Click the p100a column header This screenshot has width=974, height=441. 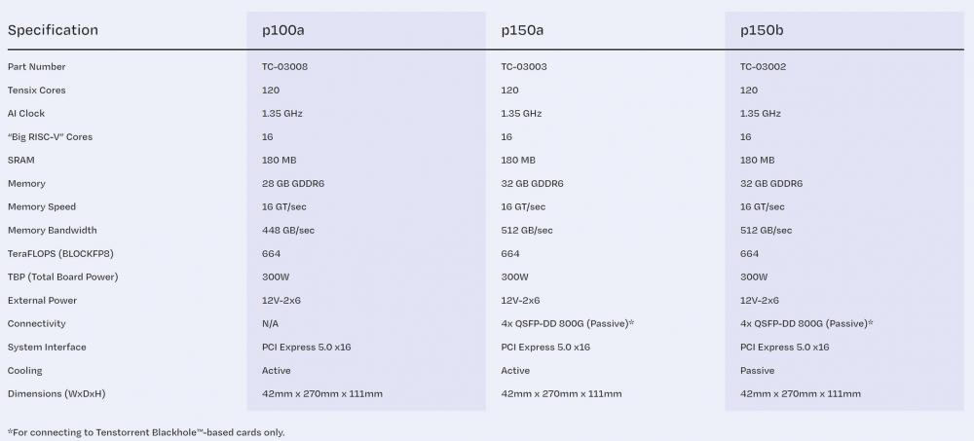pyautogui.click(x=283, y=30)
